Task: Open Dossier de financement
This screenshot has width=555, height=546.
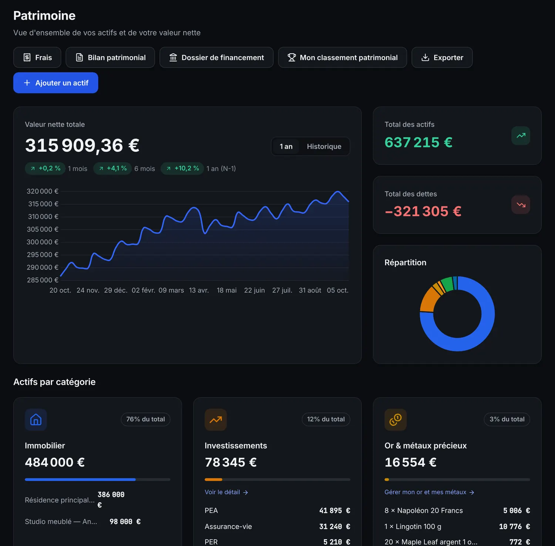Action: tap(216, 57)
